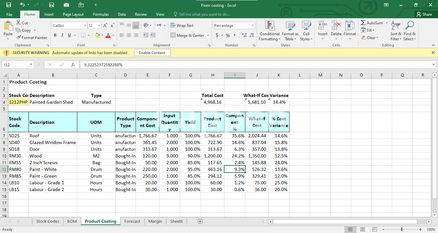The width and height of the screenshot is (438, 233).
Task: Toggle Wrap Text on the selected cell
Action: click(182, 26)
